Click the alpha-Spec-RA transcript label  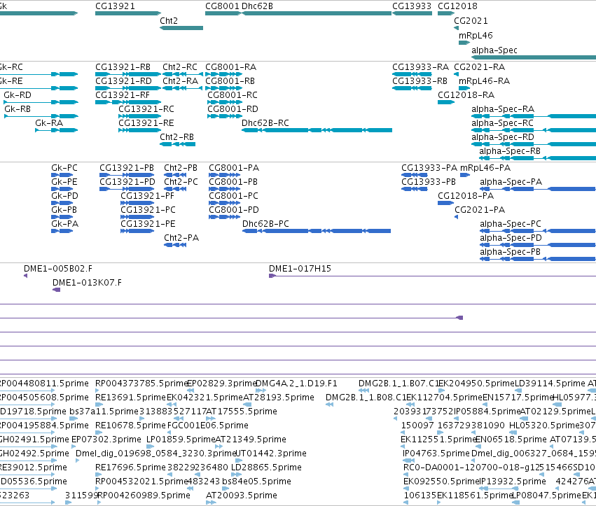coord(503,109)
